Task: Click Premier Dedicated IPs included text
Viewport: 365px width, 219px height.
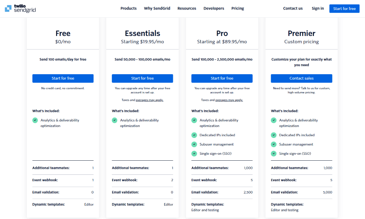Action: click(x=297, y=135)
